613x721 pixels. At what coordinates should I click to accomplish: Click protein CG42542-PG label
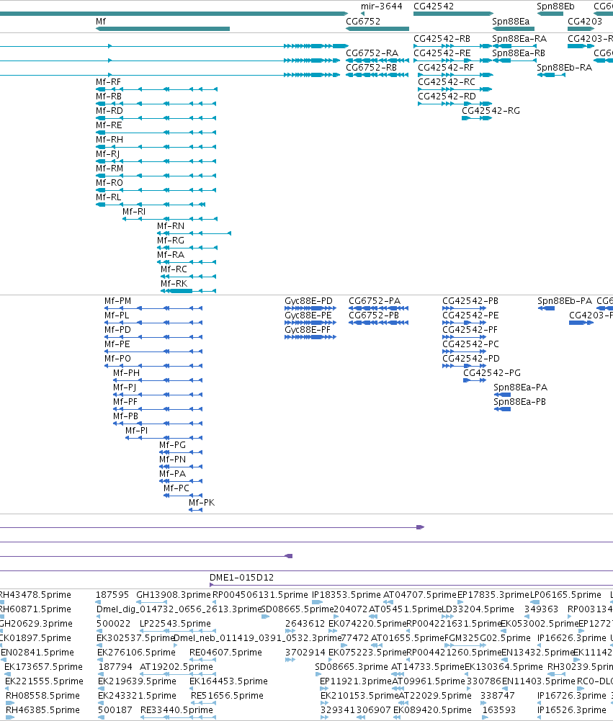(x=491, y=373)
